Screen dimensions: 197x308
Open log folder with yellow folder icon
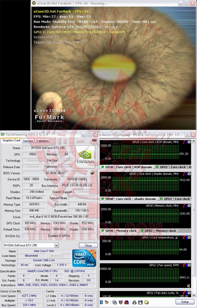[x=146, y=302]
